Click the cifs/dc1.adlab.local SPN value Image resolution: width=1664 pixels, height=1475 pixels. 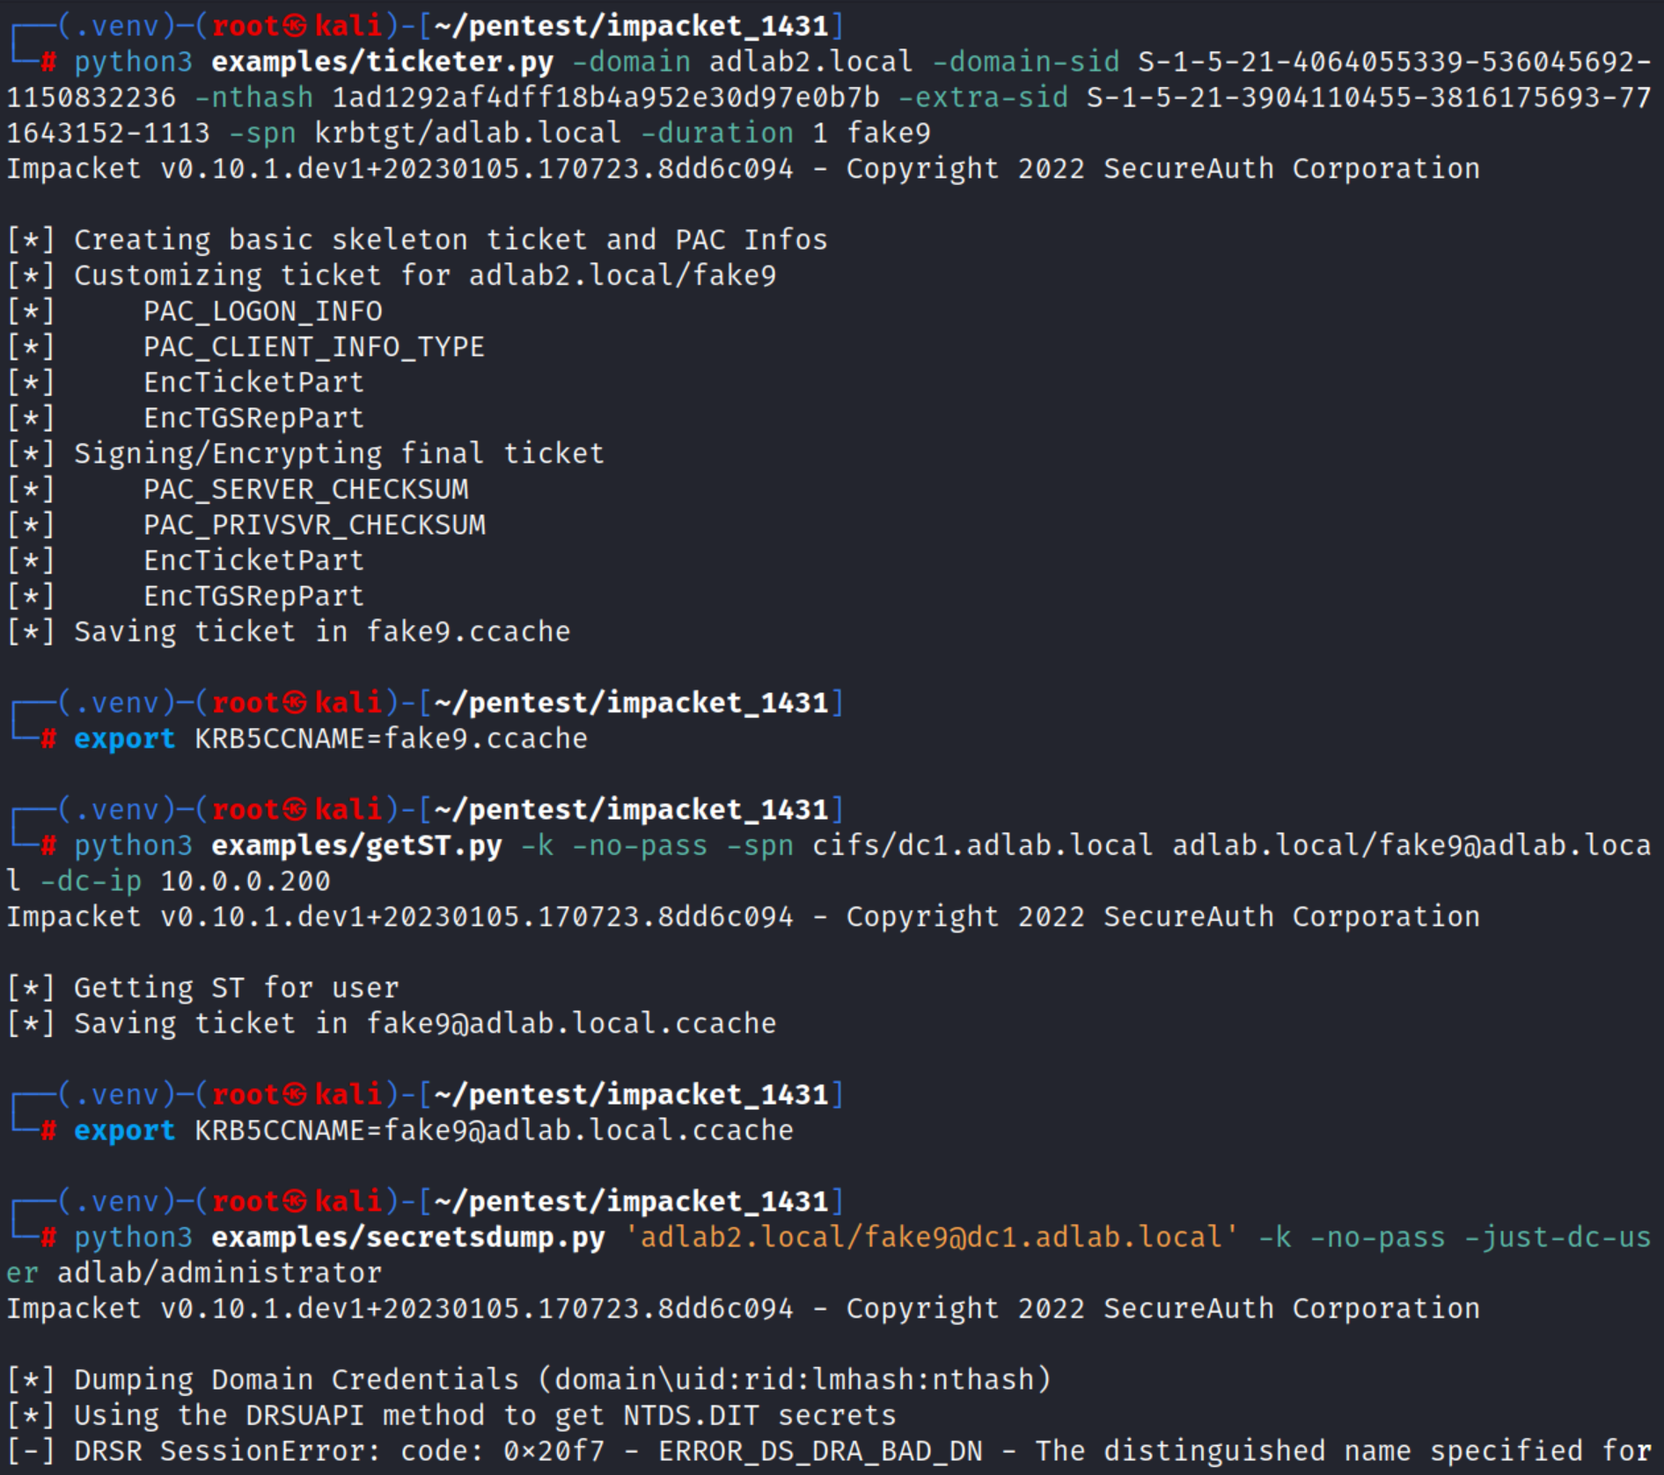point(982,845)
